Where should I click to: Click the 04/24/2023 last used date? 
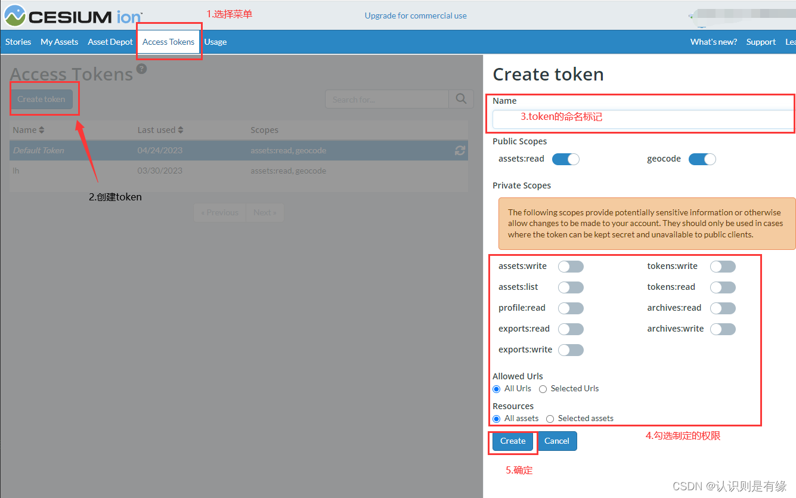coord(160,150)
